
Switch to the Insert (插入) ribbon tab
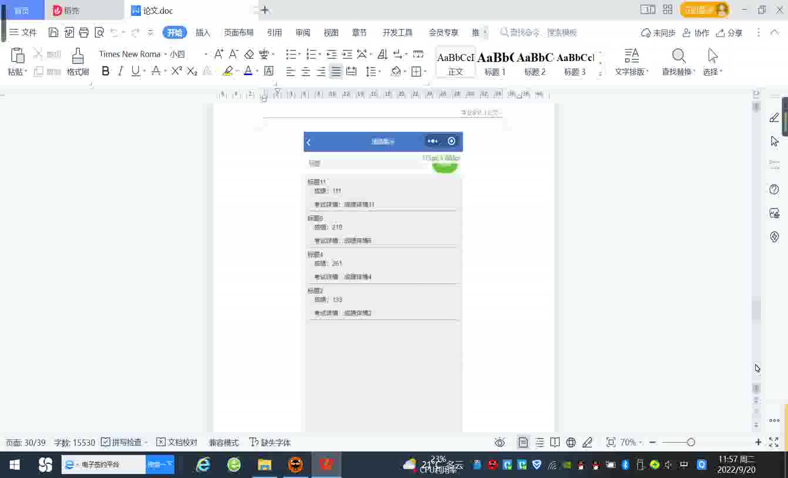pos(203,33)
